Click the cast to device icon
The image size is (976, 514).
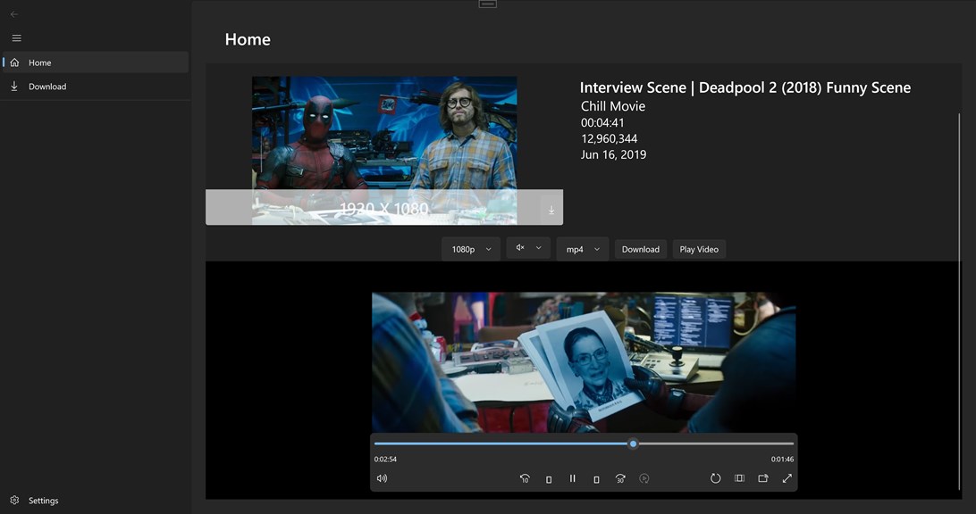tap(763, 478)
